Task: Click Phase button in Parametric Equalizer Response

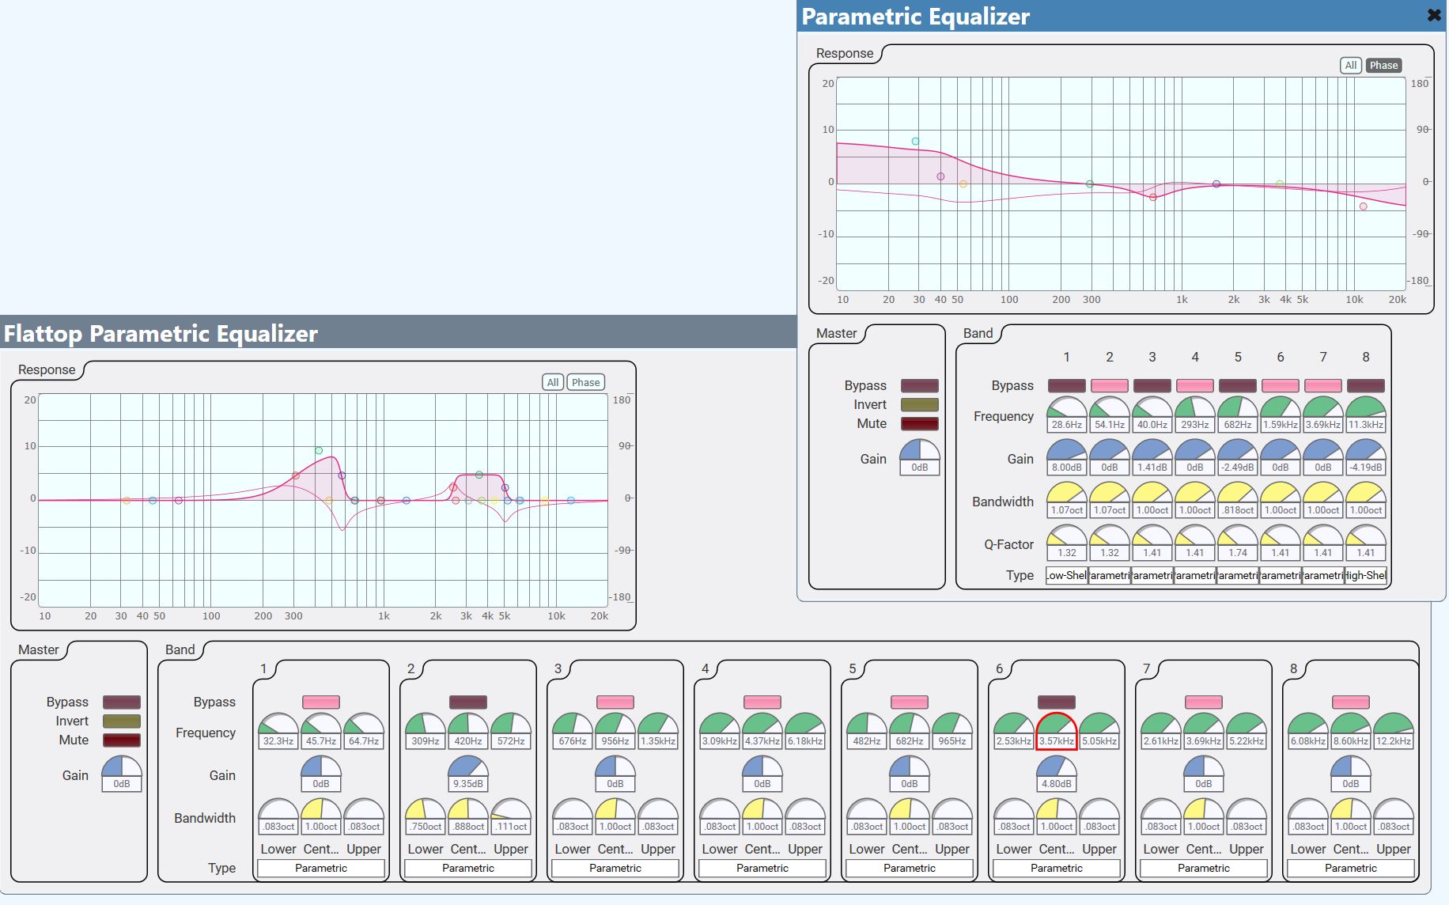Action: [x=1384, y=66]
